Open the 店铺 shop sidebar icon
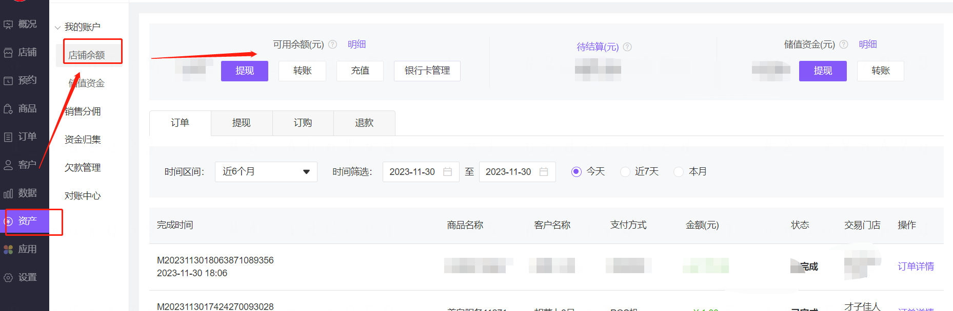953x311 pixels. coord(8,52)
